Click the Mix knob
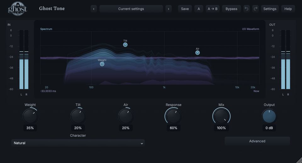Image resolution: width=302 pixels, height=163 pixels. (x=221, y=116)
